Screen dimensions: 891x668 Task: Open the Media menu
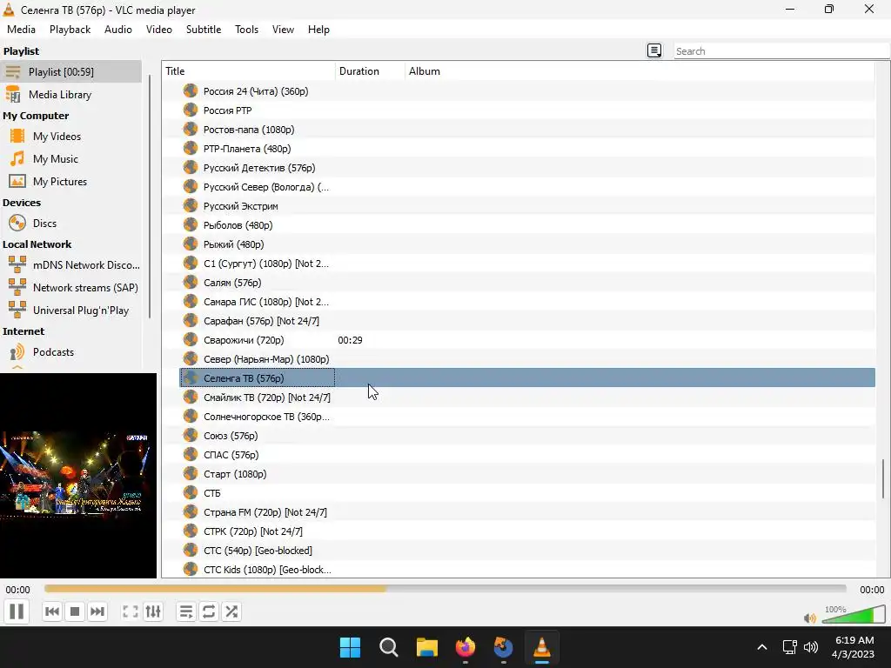[21, 30]
